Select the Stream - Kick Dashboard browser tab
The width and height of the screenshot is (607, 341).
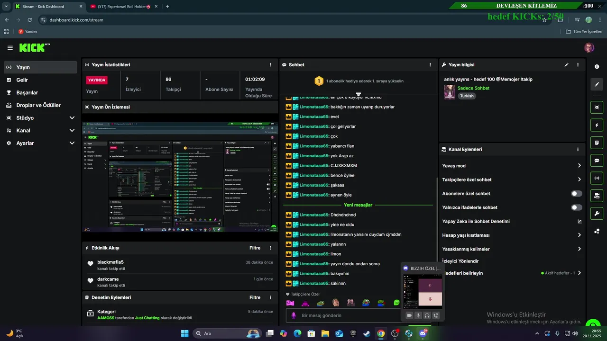tap(49, 7)
